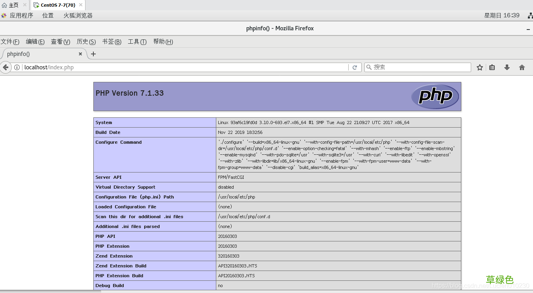This screenshot has width=533, height=293.
Task: Reload the page with the refresh icon
Action: click(x=355, y=67)
